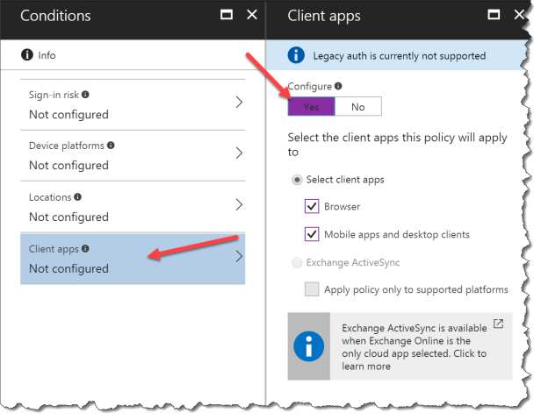Open the Client apps condition row

click(x=133, y=259)
